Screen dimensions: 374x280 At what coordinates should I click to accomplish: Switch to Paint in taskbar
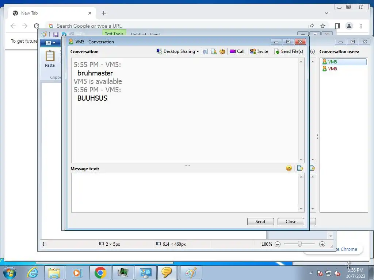click(x=191, y=273)
